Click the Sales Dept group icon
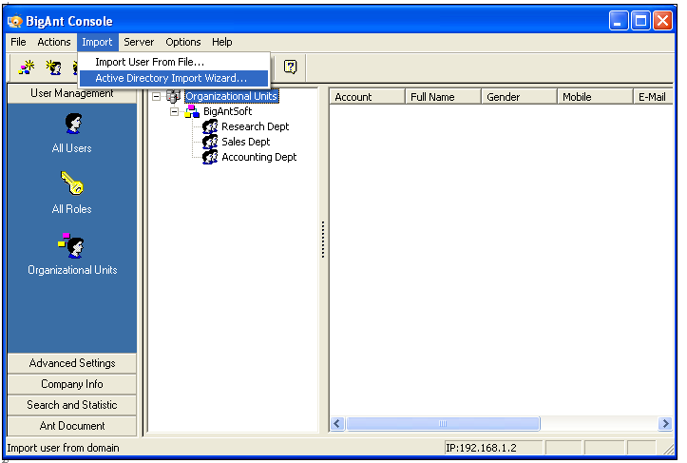 point(210,142)
